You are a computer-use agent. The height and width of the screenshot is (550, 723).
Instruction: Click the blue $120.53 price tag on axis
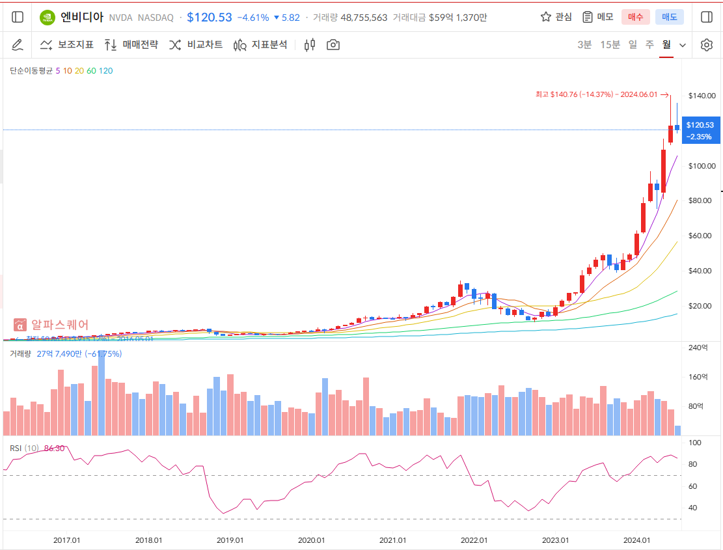[x=700, y=130]
